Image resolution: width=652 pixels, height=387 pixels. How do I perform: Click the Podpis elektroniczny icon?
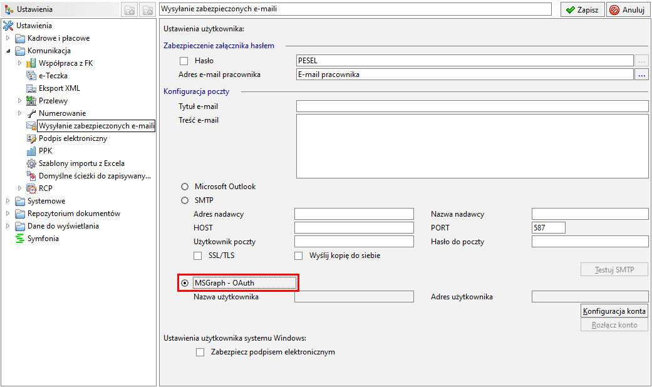[31, 138]
